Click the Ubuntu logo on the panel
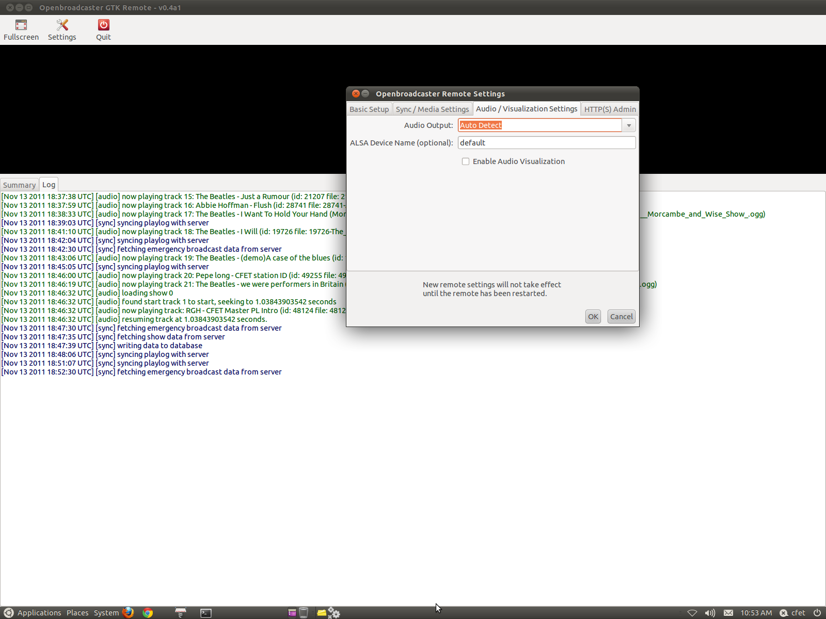826x619 pixels. (x=8, y=613)
